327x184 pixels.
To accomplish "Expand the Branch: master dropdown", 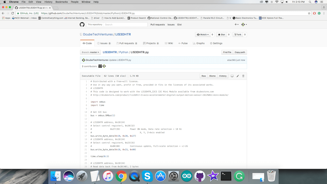I will pos(90,52).
